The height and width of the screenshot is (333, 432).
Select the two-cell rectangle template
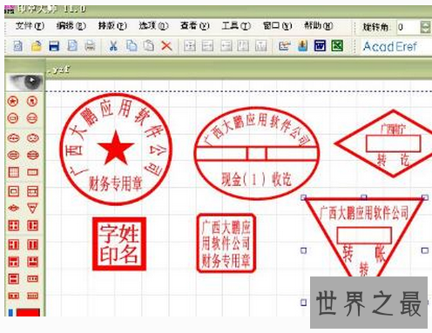coord(13,296)
